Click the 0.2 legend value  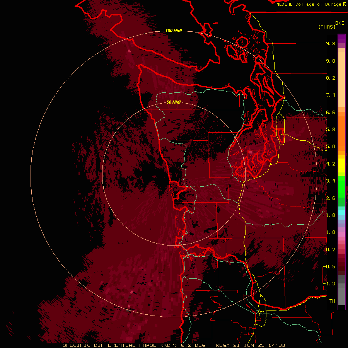331,250
